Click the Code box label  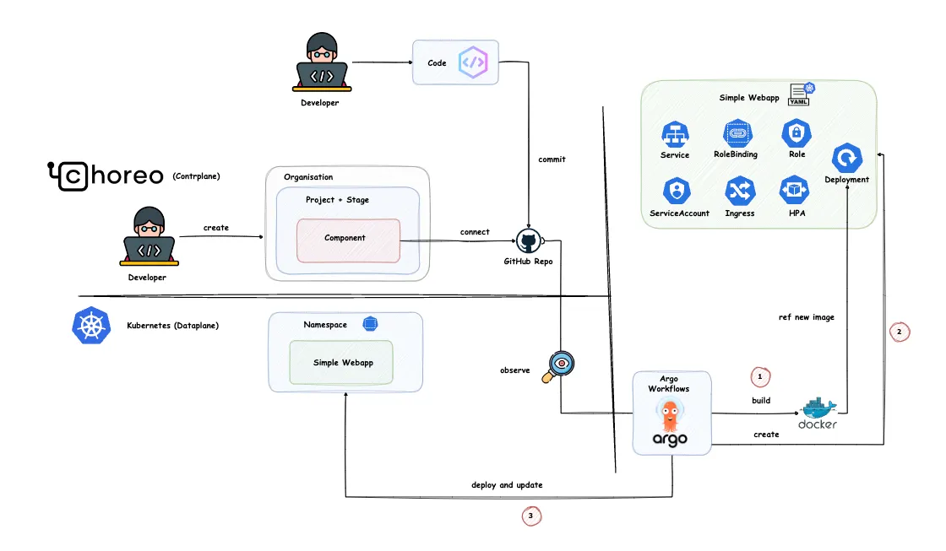click(x=437, y=62)
